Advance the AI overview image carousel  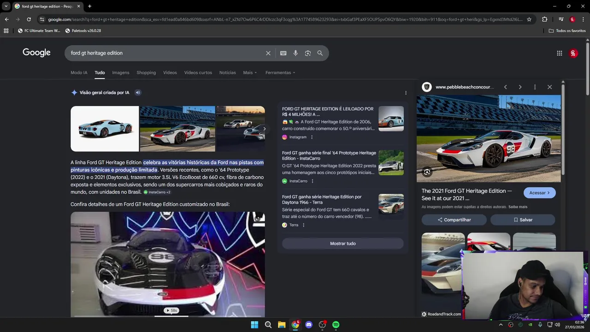click(264, 129)
